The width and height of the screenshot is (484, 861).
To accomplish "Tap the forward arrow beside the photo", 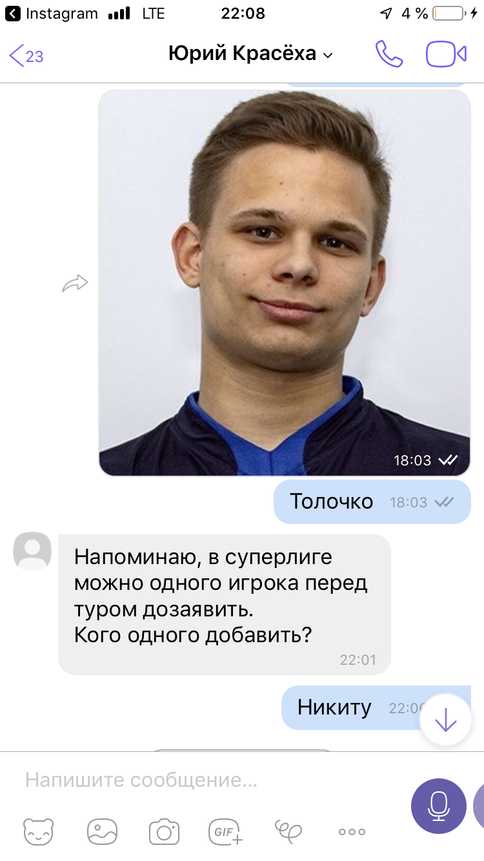I will click(x=75, y=283).
